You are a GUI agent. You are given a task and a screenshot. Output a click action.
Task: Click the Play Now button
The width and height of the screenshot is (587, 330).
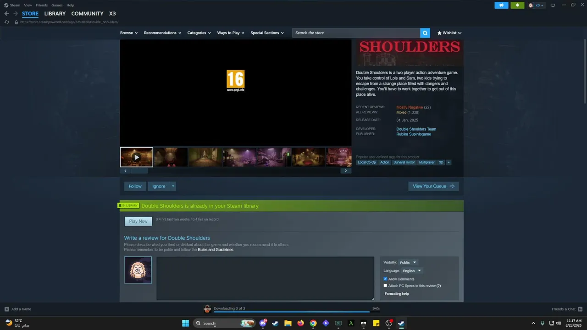click(x=138, y=221)
